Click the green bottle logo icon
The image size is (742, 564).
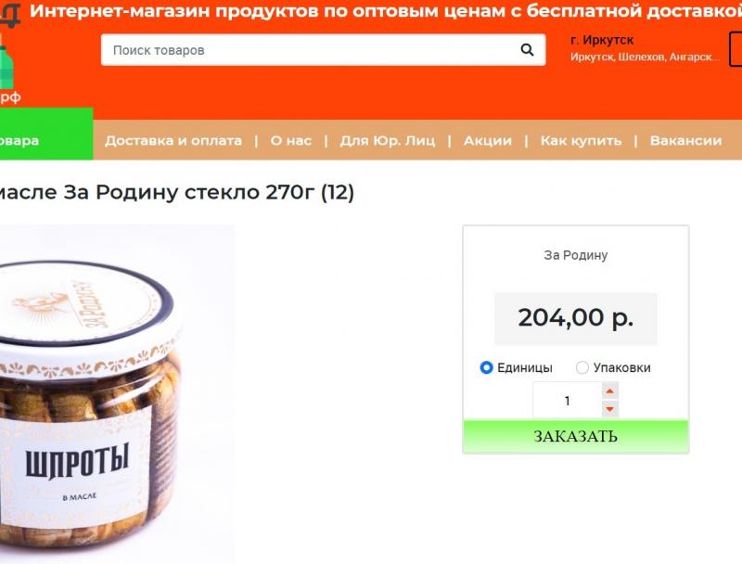[x=6, y=69]
